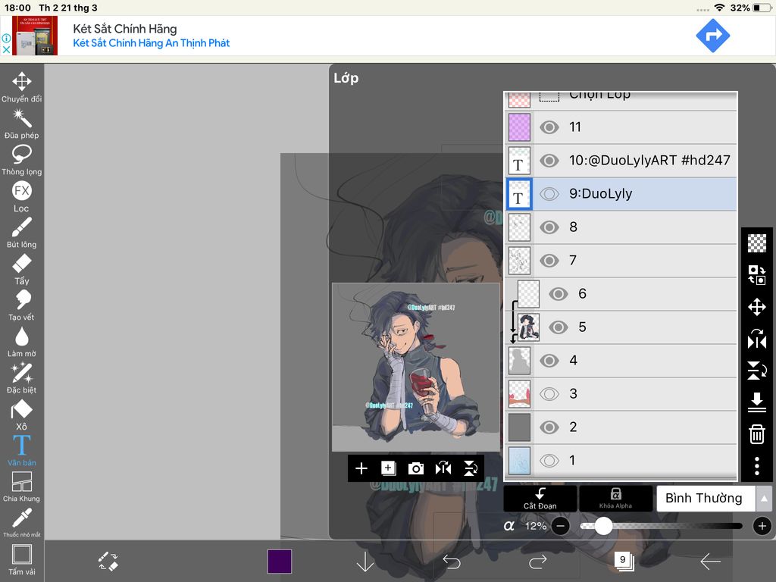Click the blue ad direction arrow

[712, 36]
